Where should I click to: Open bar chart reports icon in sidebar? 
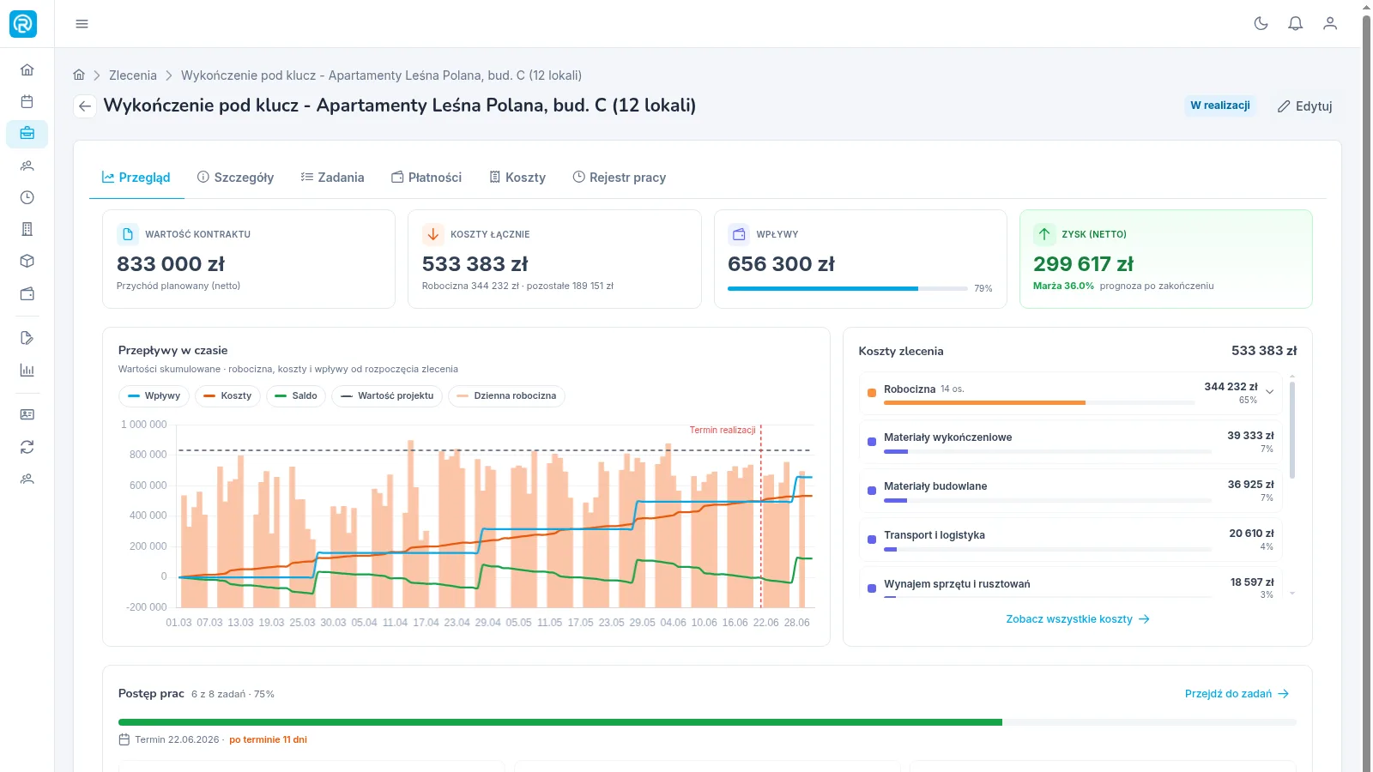[x=27, y=371]
